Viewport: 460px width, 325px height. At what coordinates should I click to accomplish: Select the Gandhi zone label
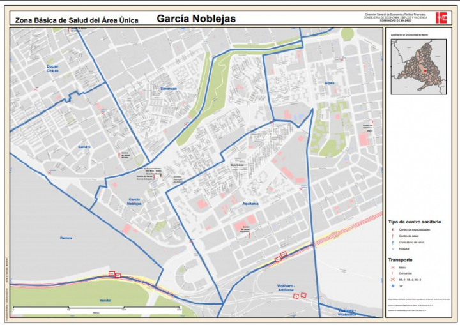click(84, 147)
